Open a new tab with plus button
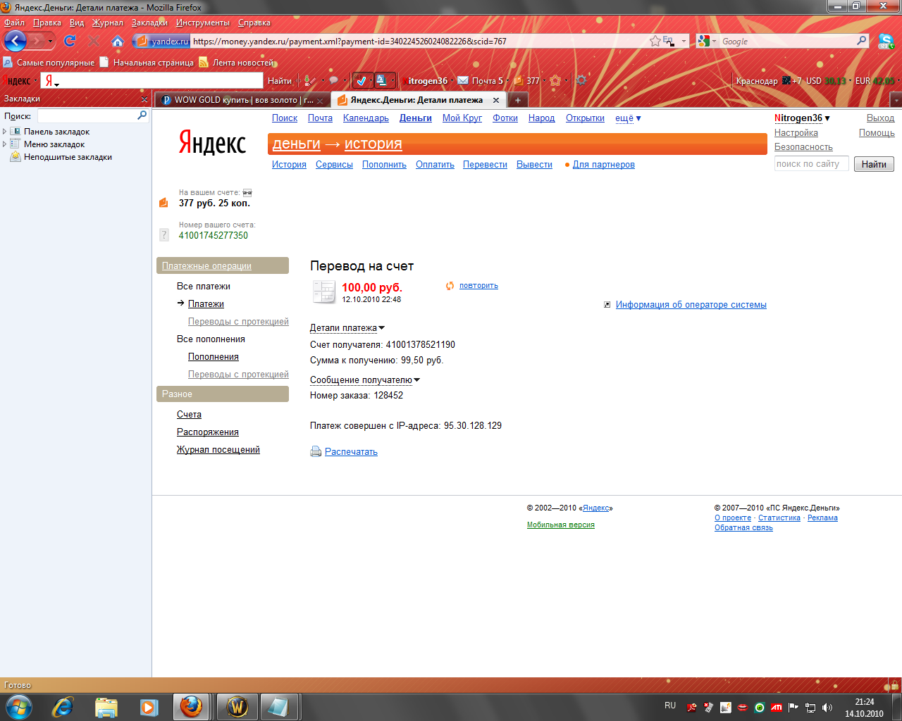The width and height of the screenshot is (902, 721). pos(517,100)
